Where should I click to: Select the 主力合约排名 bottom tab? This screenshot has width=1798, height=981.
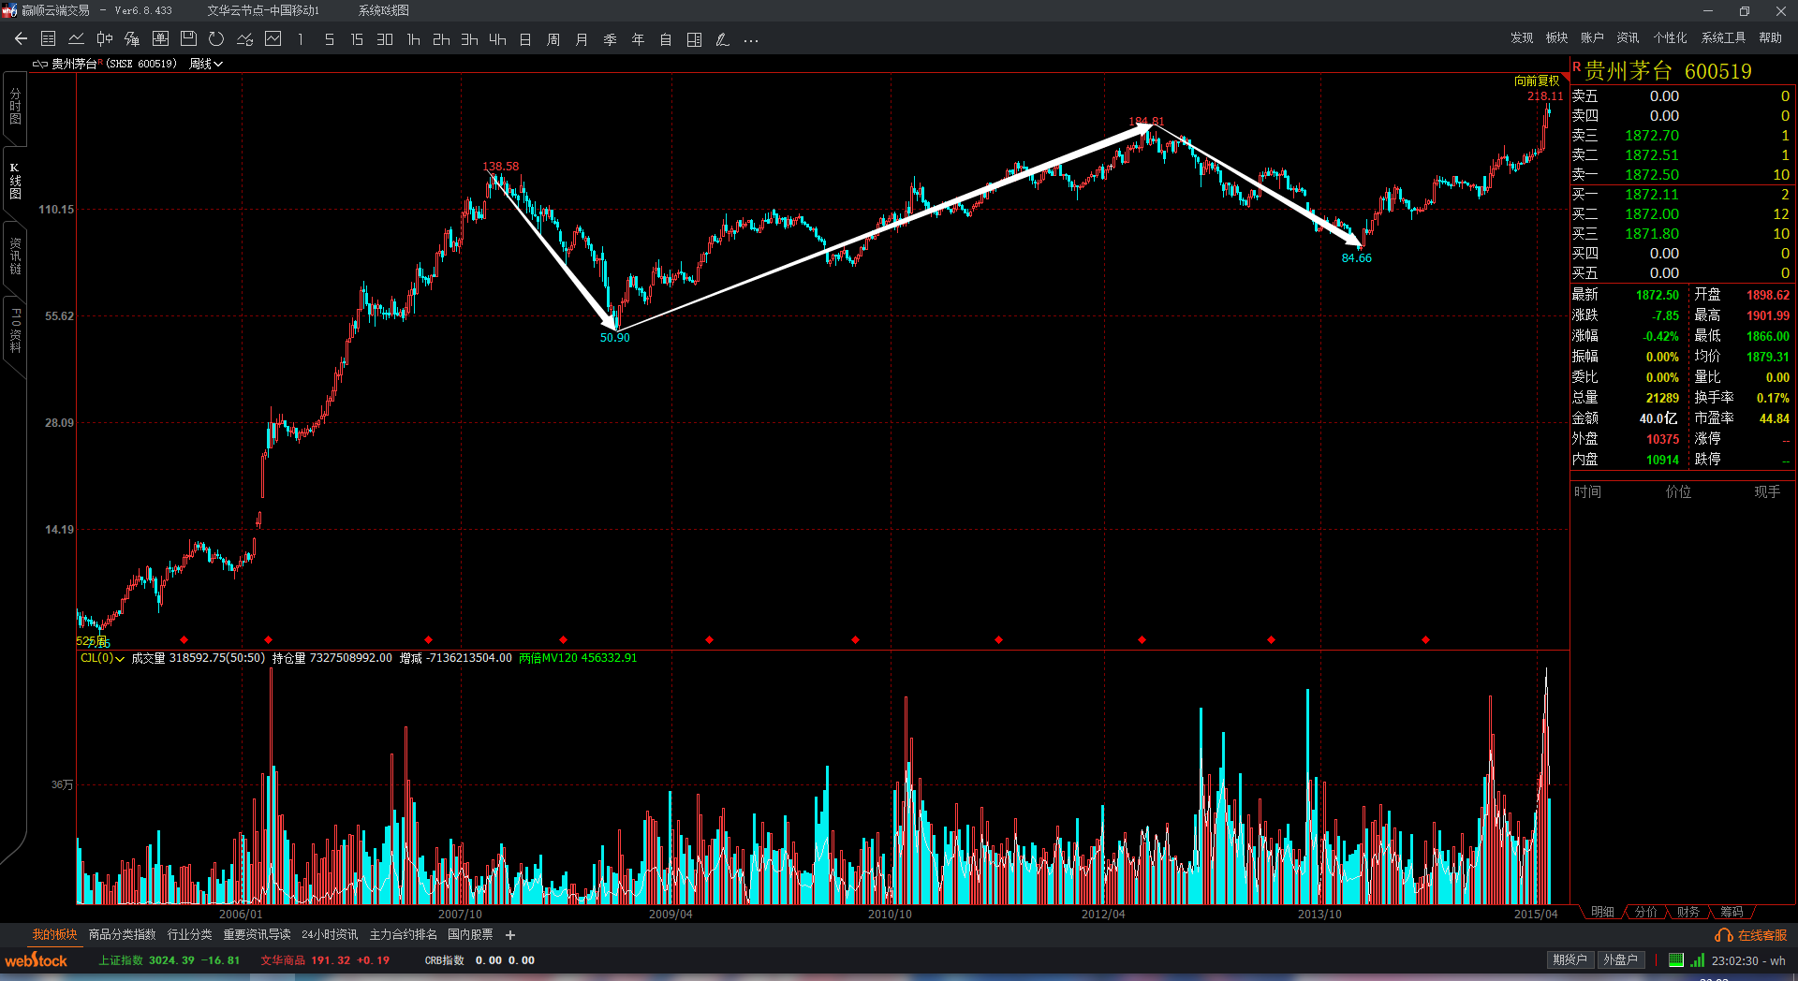tap(403, 934)
